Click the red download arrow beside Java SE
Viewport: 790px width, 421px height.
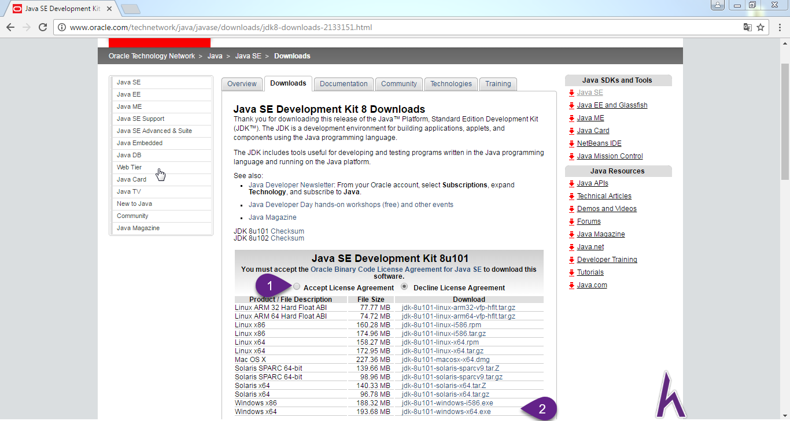(x=571, y=93)
